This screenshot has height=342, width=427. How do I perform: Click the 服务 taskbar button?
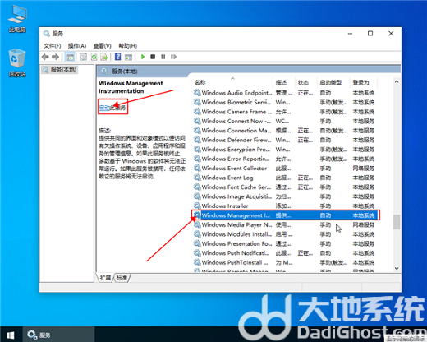pos(58,335)
